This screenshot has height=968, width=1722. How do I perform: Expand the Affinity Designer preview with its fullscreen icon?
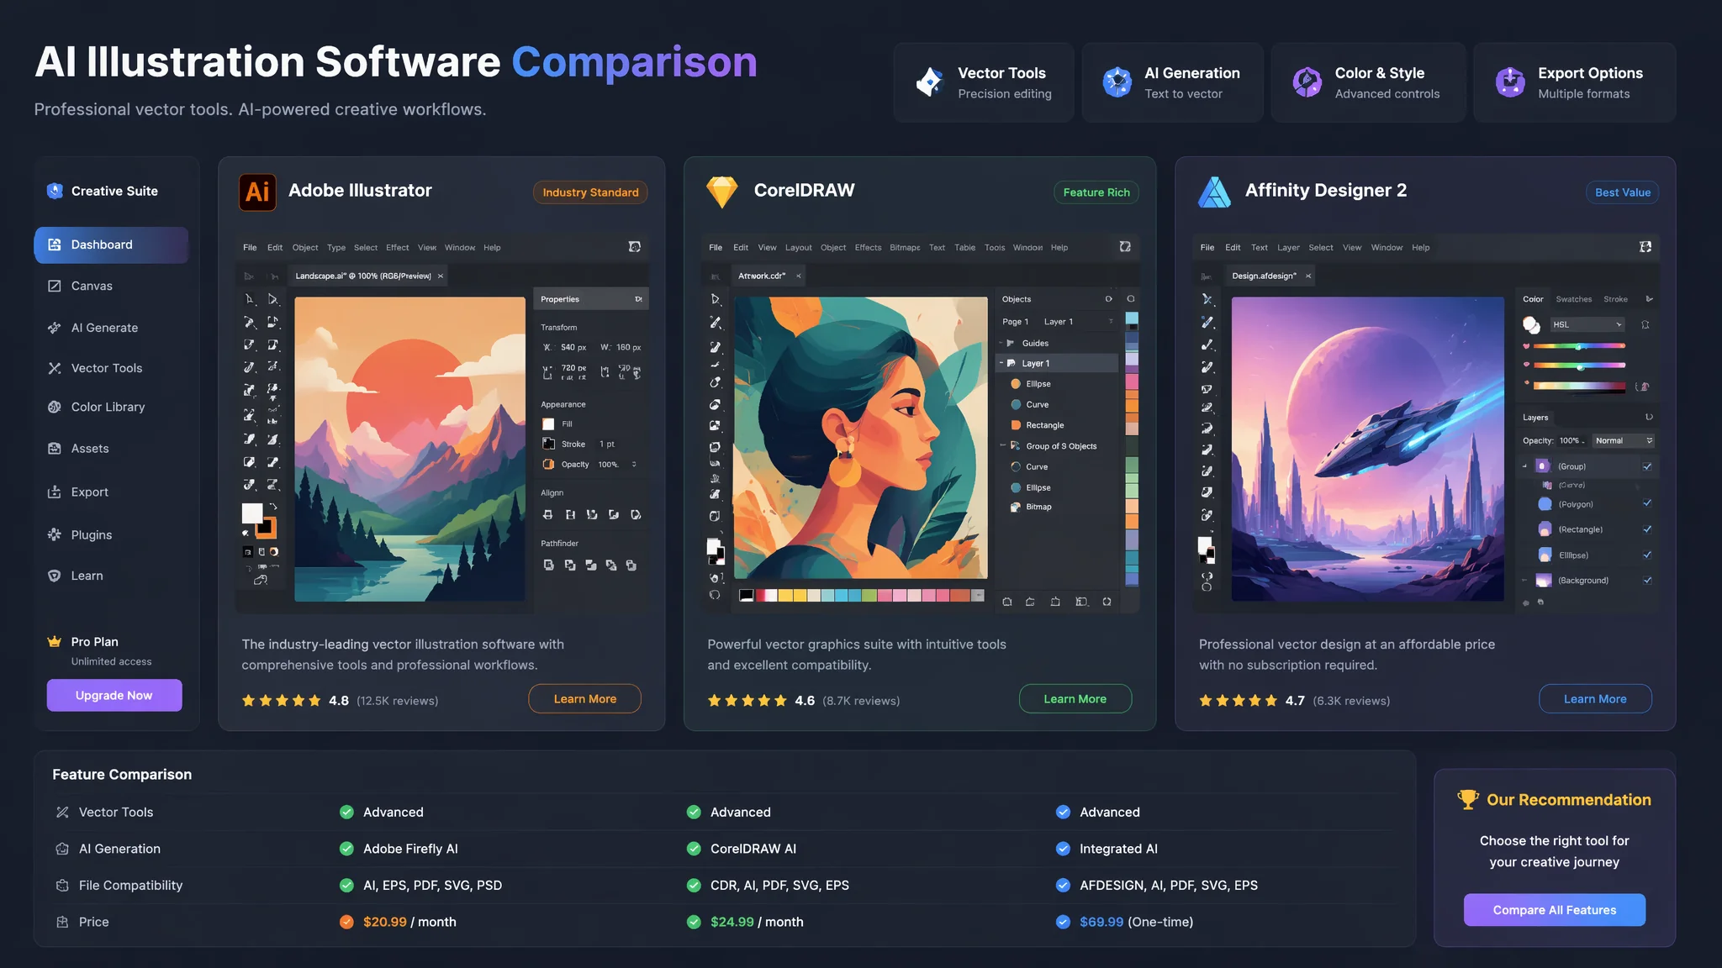(1645, 247)
